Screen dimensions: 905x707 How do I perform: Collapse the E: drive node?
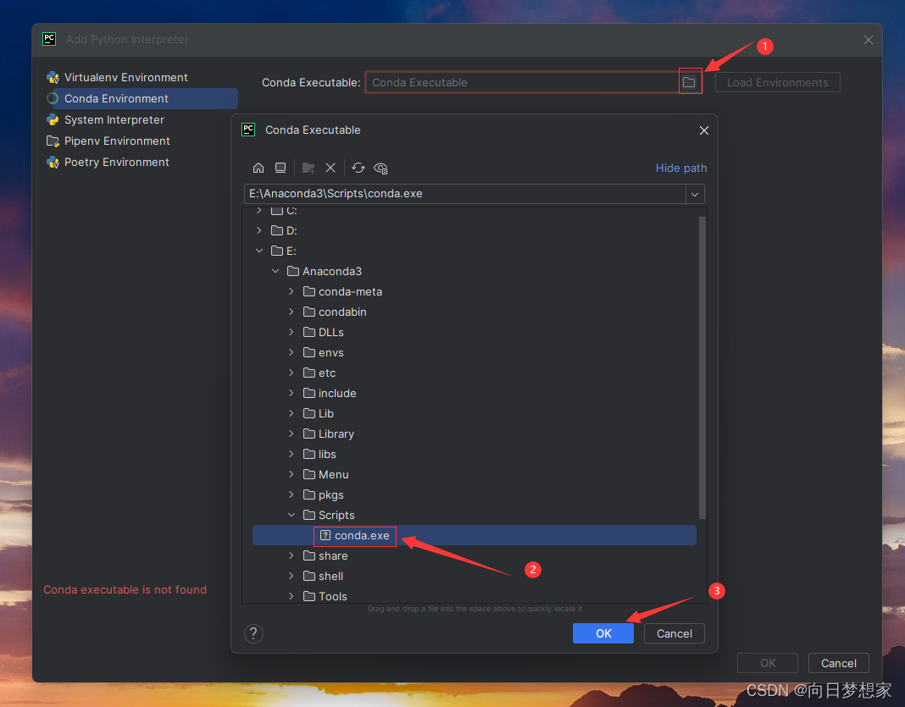[259, 251]
